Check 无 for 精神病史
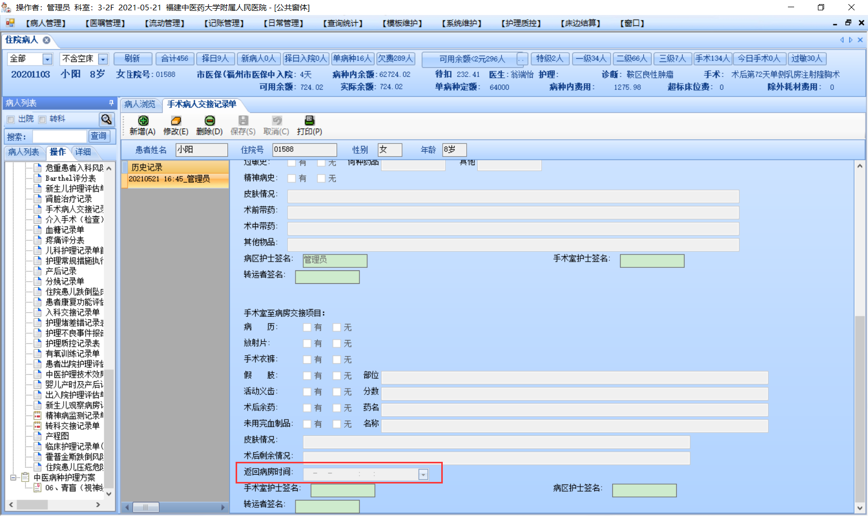The width and height of the screenshot is (868, 516). click(x=321, y=179)
